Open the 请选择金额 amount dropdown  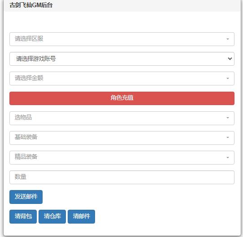122,78
